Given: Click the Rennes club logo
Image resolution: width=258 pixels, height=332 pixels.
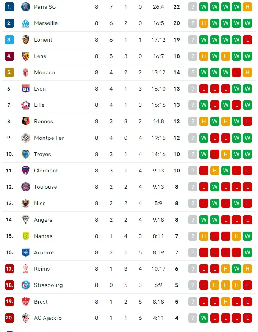Looking at the screenshot, I should point(25,121).
